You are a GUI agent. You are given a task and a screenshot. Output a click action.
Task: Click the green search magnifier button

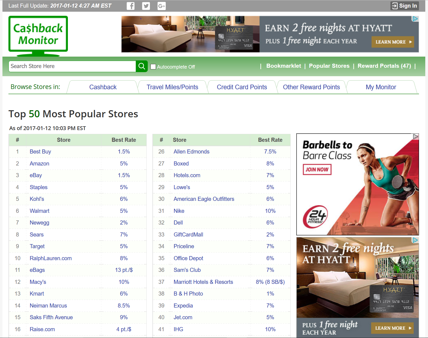click(x=142, y=66)
